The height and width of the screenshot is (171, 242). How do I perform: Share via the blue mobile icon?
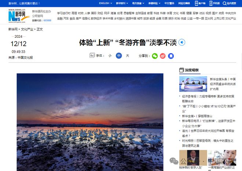(171, 56)
